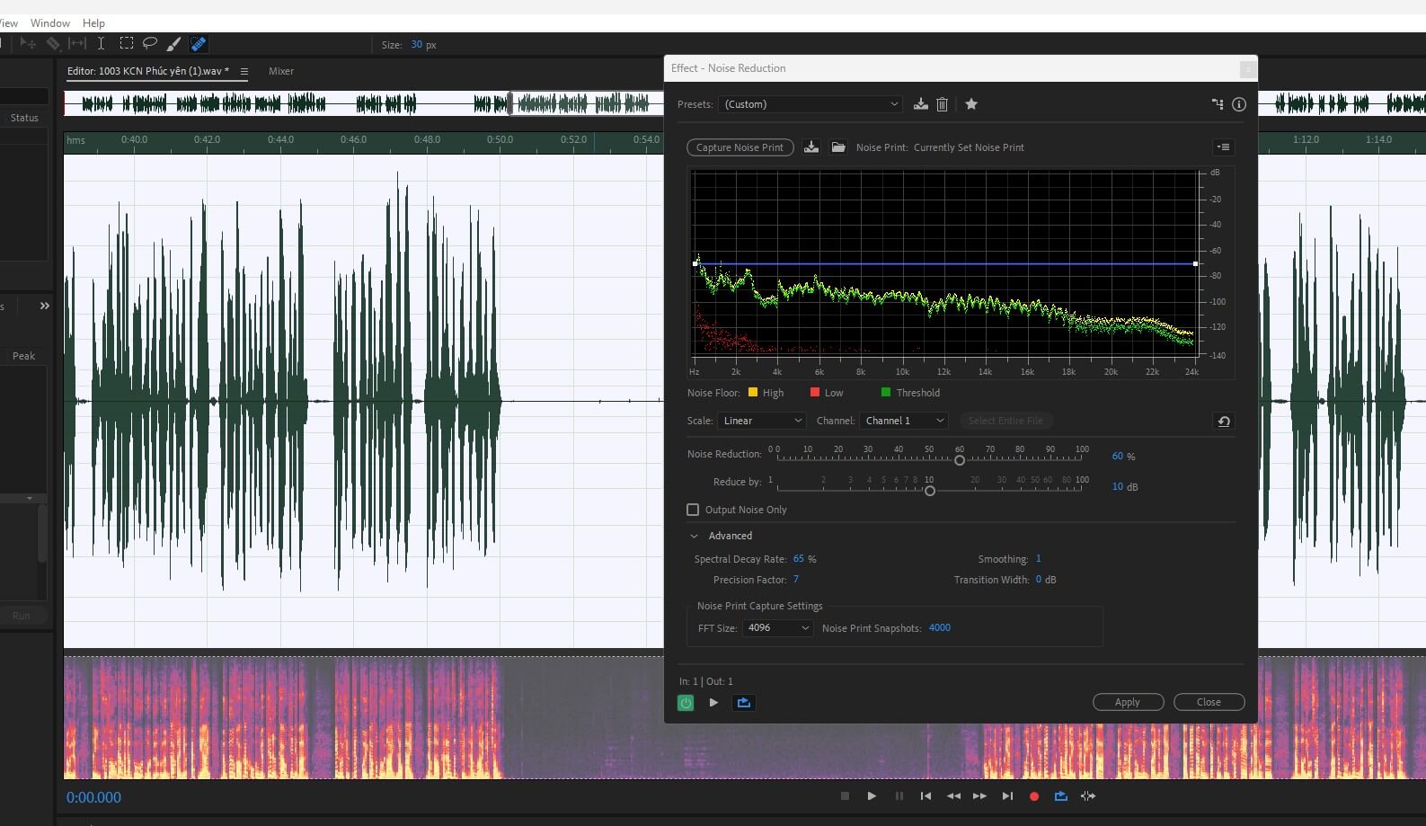Select the Lasso selection tool
Image resolution: width=1426 pixels, height=826 pixels.
click(x=150, y=43)
